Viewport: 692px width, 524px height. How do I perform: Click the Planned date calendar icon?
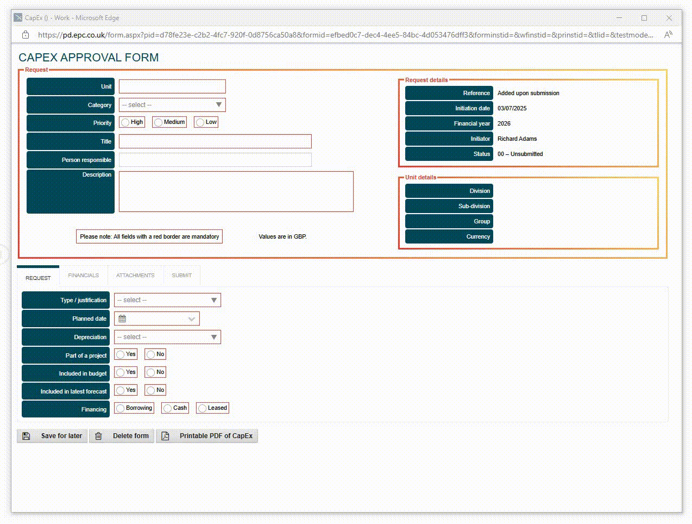[122, 319]
